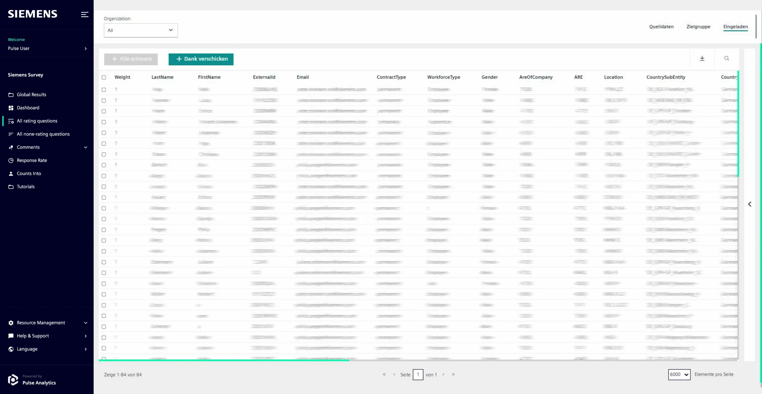Click the page number input field

click(418, 374)
